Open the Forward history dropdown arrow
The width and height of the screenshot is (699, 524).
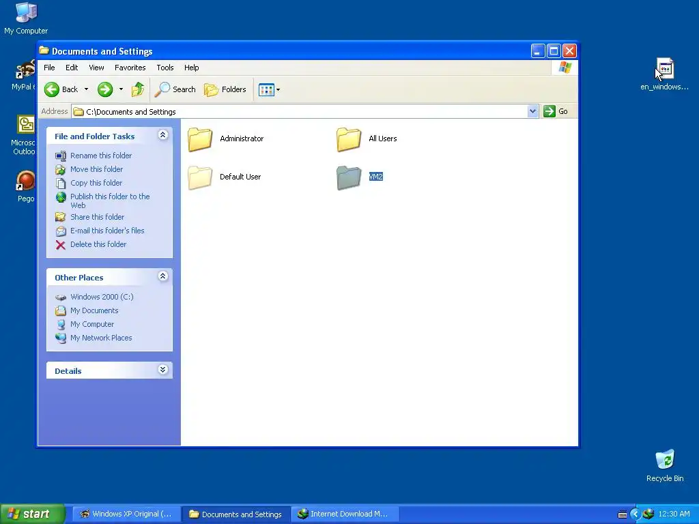pyautogui.click(x=121, y=89)
